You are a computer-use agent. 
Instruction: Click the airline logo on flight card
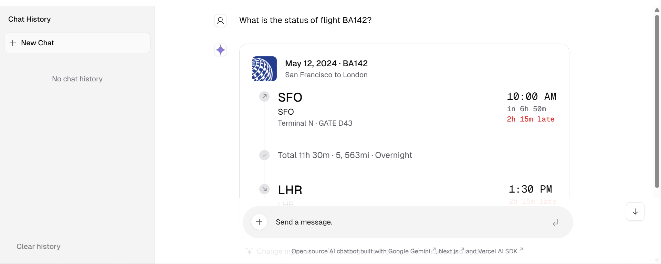pyautogui.click(x=264, y=69)
